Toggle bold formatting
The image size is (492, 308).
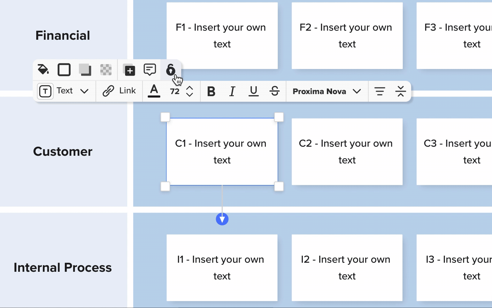pyautogui.click(x=211, y=91)
